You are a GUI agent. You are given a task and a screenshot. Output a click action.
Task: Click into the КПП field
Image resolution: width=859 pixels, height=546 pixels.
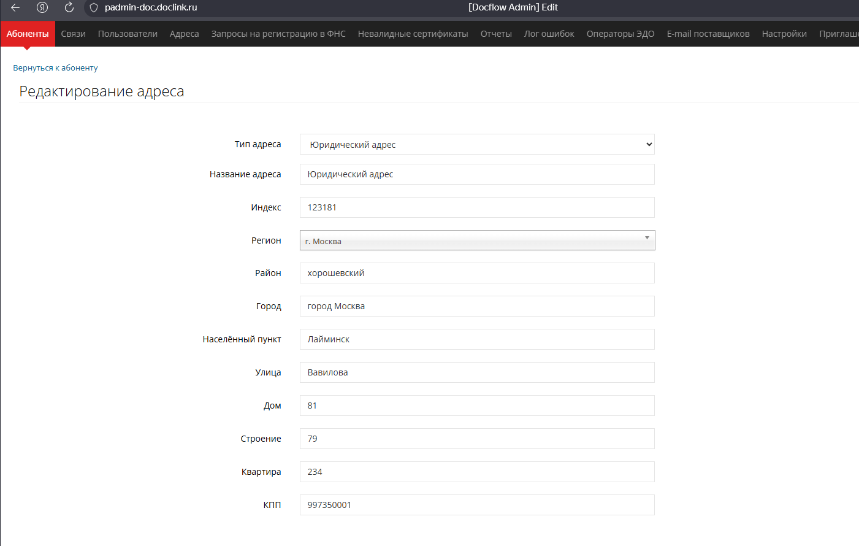[476, 505]
